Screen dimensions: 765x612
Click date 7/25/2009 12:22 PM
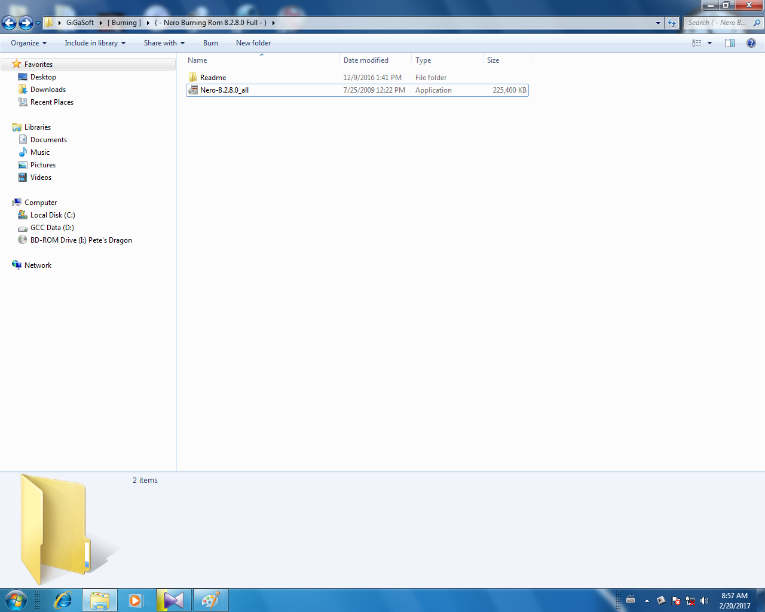[x=374, y=90]
